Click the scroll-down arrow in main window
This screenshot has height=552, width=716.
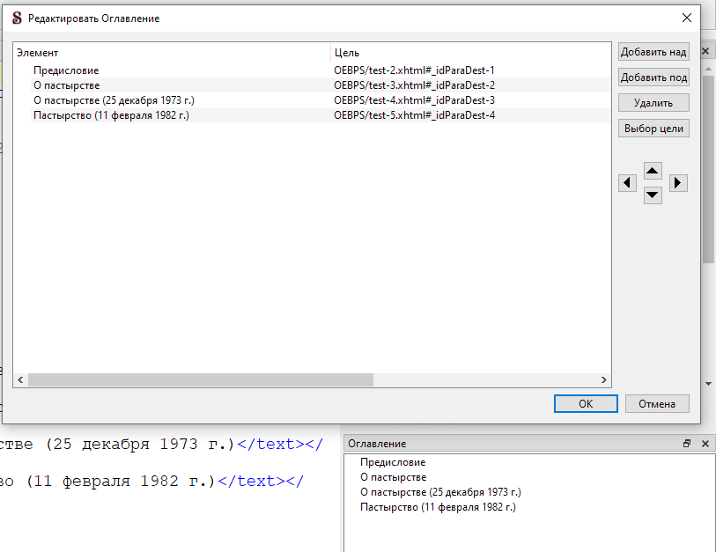(x=708, y=384)
